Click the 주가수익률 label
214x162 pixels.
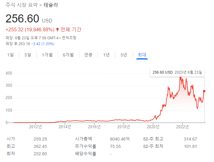pyautogui.click(x=86, y=146)
